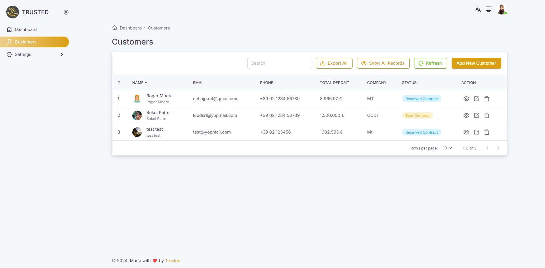View Roger Moore's record with eye icon
Screen dimensions: 545x268
pos(466,99)
